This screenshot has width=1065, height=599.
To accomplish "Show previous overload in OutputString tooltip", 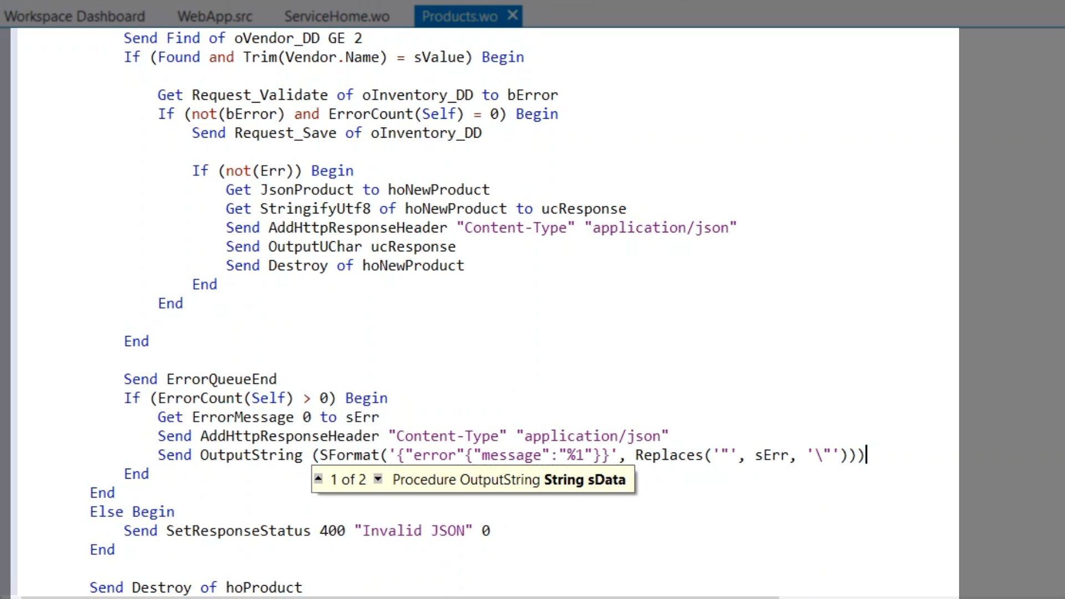I will pyautogui.click(x=318, y=479).
